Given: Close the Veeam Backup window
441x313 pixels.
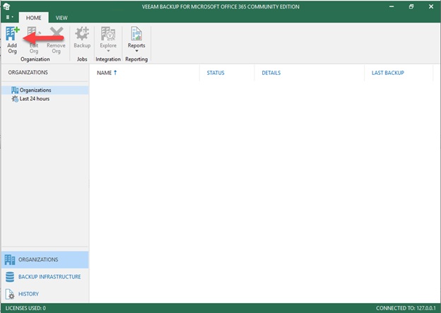Looking at the screenshot, I should tap(431, 6).
